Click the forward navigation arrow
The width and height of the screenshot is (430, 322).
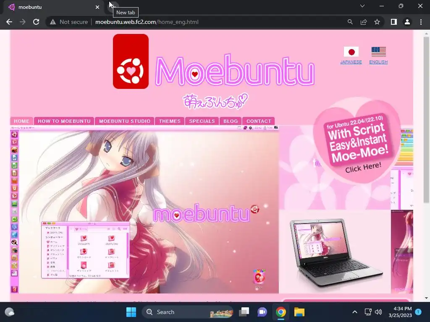[x=23, y=22]
